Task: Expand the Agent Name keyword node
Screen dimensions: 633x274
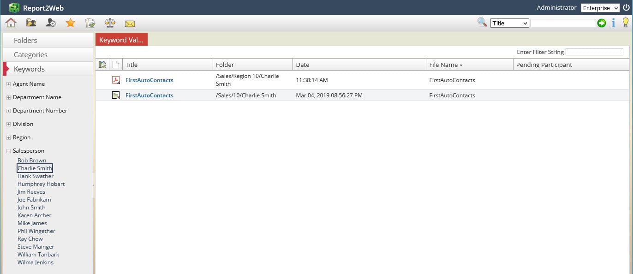Action: (x=9, y=84)
